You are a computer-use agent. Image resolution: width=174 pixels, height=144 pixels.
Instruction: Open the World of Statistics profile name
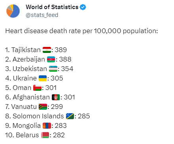click(x=52, y=7)
